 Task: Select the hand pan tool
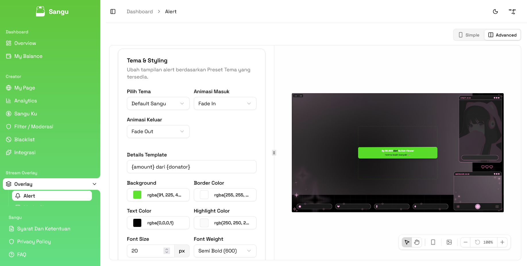click(417, 242)
